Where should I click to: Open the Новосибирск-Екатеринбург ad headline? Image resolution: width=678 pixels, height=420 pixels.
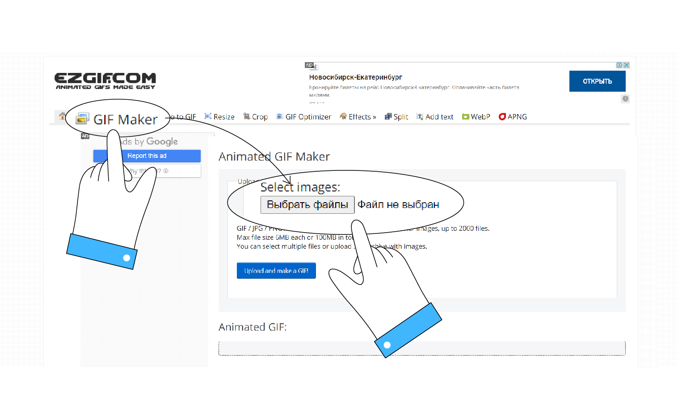click(356, 77)
